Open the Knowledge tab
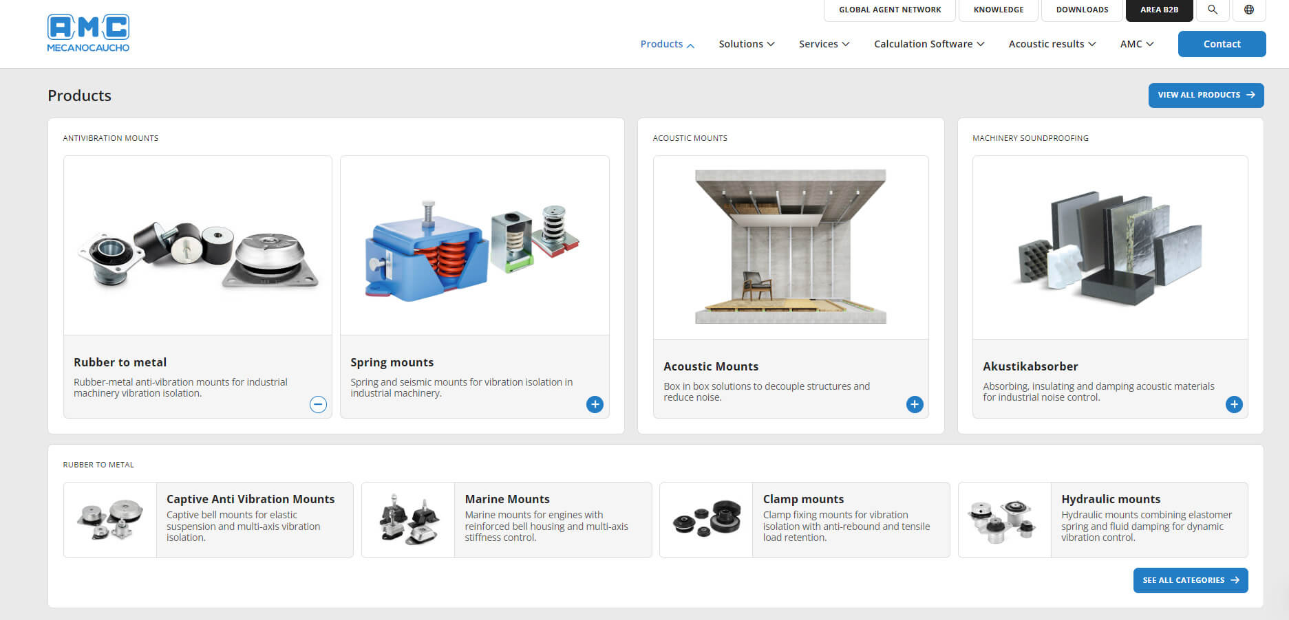This screenshot has height=620, width=1289. (999, 10)
